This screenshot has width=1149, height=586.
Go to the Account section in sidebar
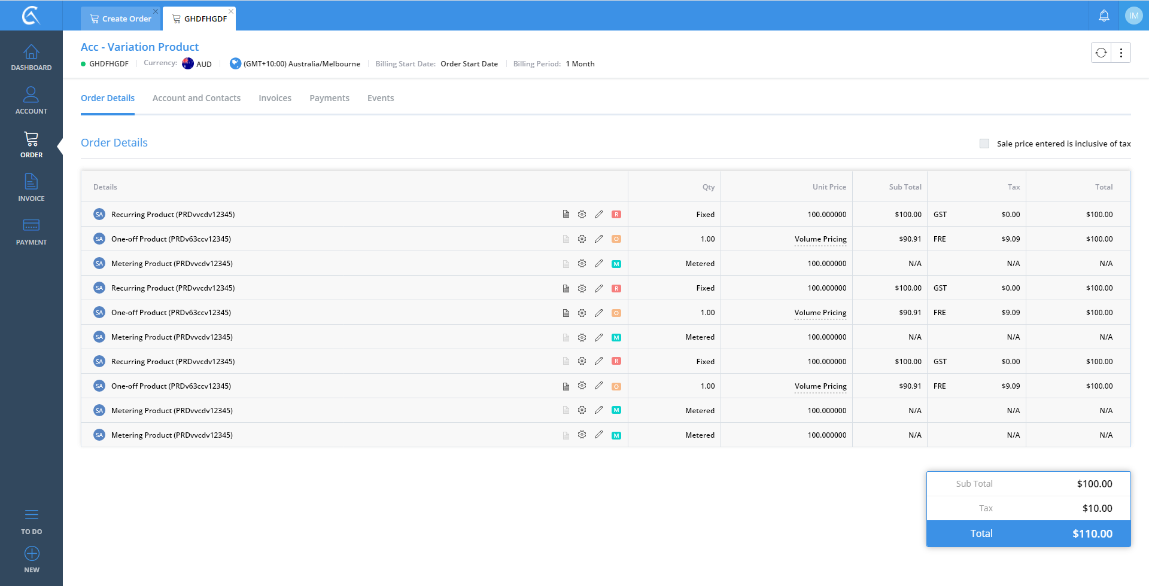(31, 101)
